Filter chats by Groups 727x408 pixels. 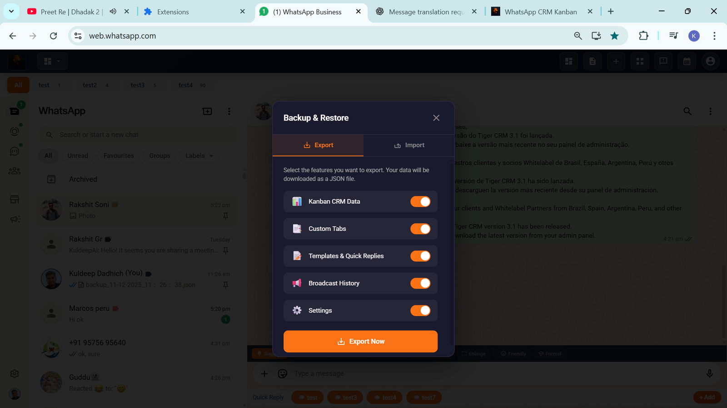[159, 156]
